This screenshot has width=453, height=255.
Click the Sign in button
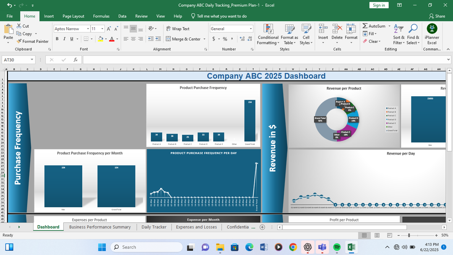tap(379, 5)
